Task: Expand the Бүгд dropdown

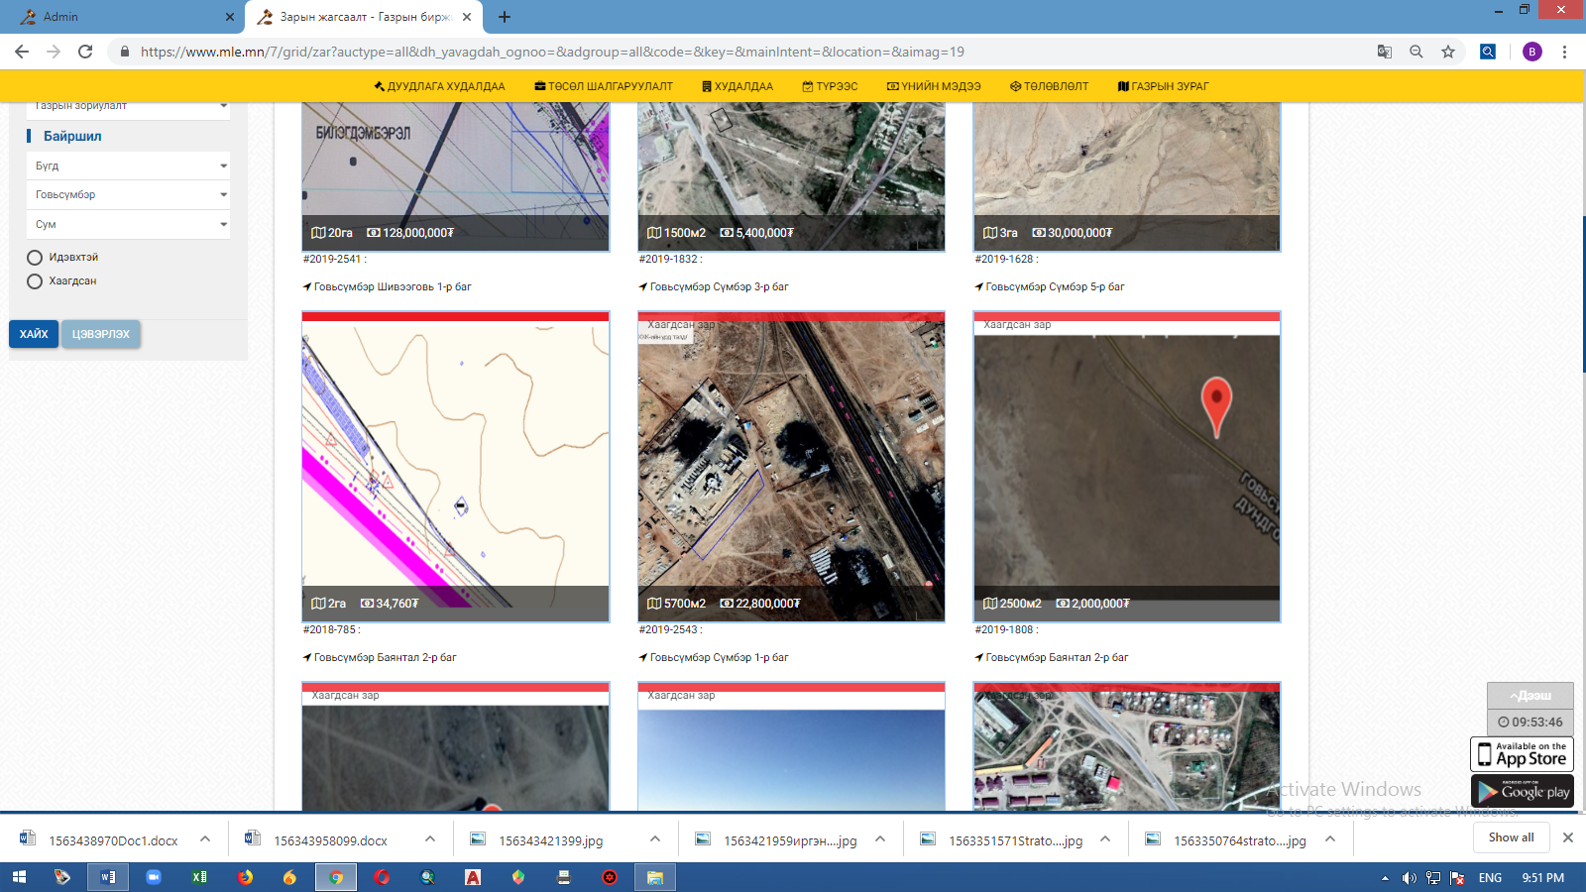Action: (129, 166)
